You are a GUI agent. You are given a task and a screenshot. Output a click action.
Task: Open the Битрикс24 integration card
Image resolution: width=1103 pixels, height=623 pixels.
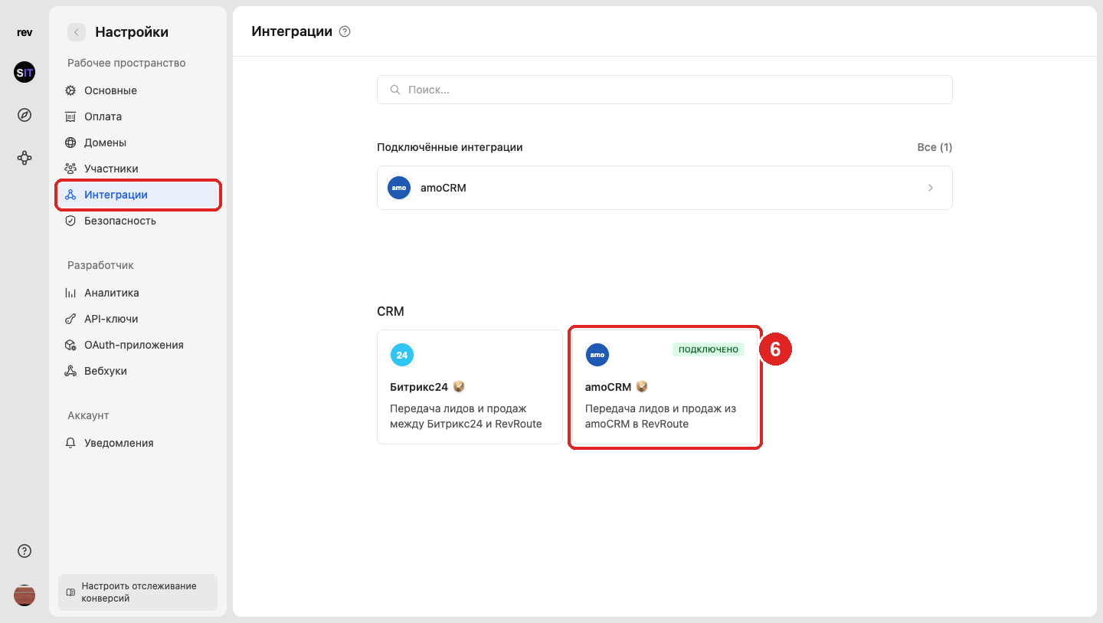coord(470,387)
